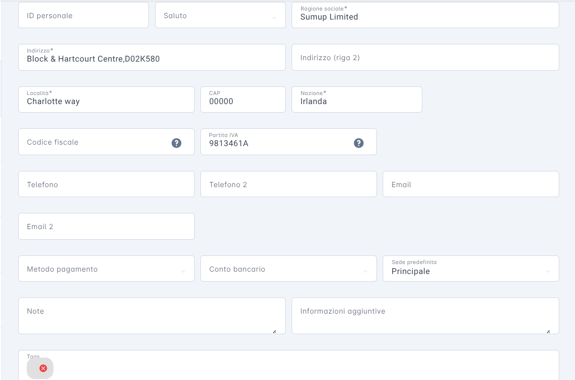Focus the Telefono field
The width and height of the screenshot is (575, 380).
pos(106,184)
